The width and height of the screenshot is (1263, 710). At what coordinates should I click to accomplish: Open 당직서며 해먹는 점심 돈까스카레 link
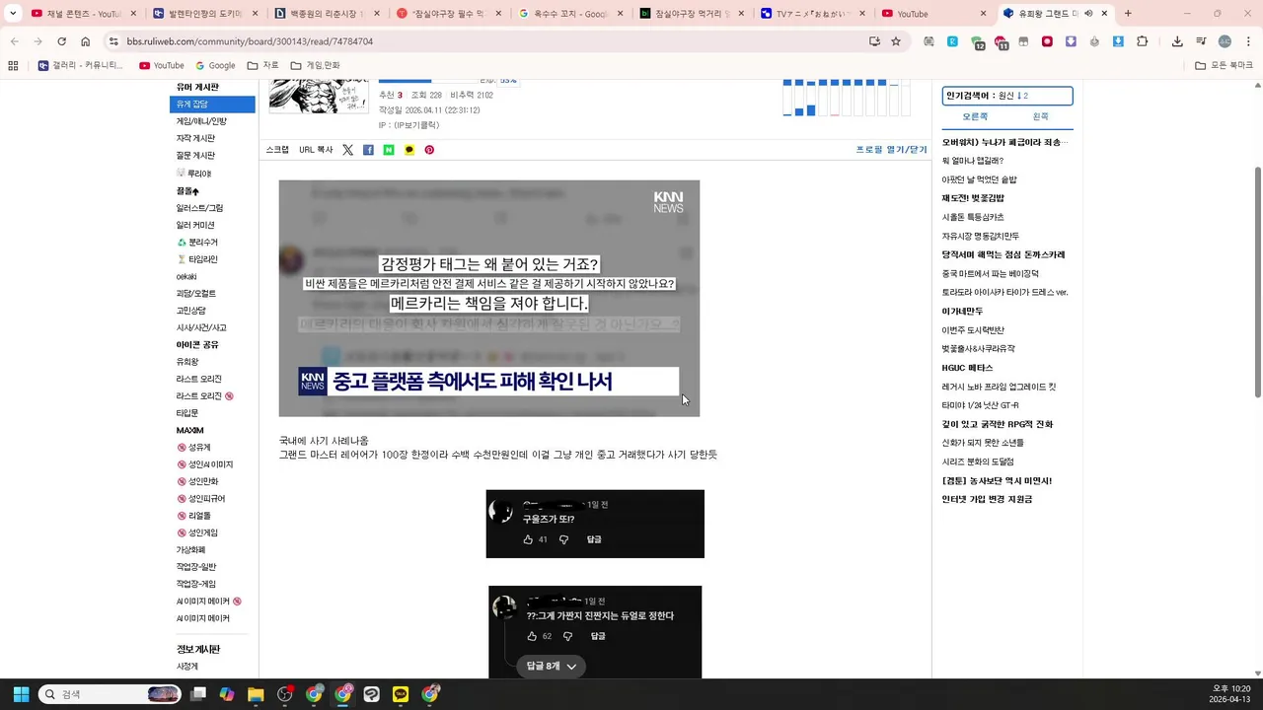click(x=1003, y=254)
